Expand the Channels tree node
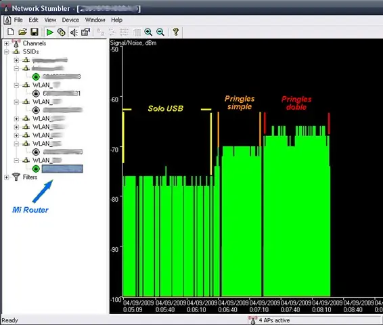 pyautogui.click(x=6, y=43)
